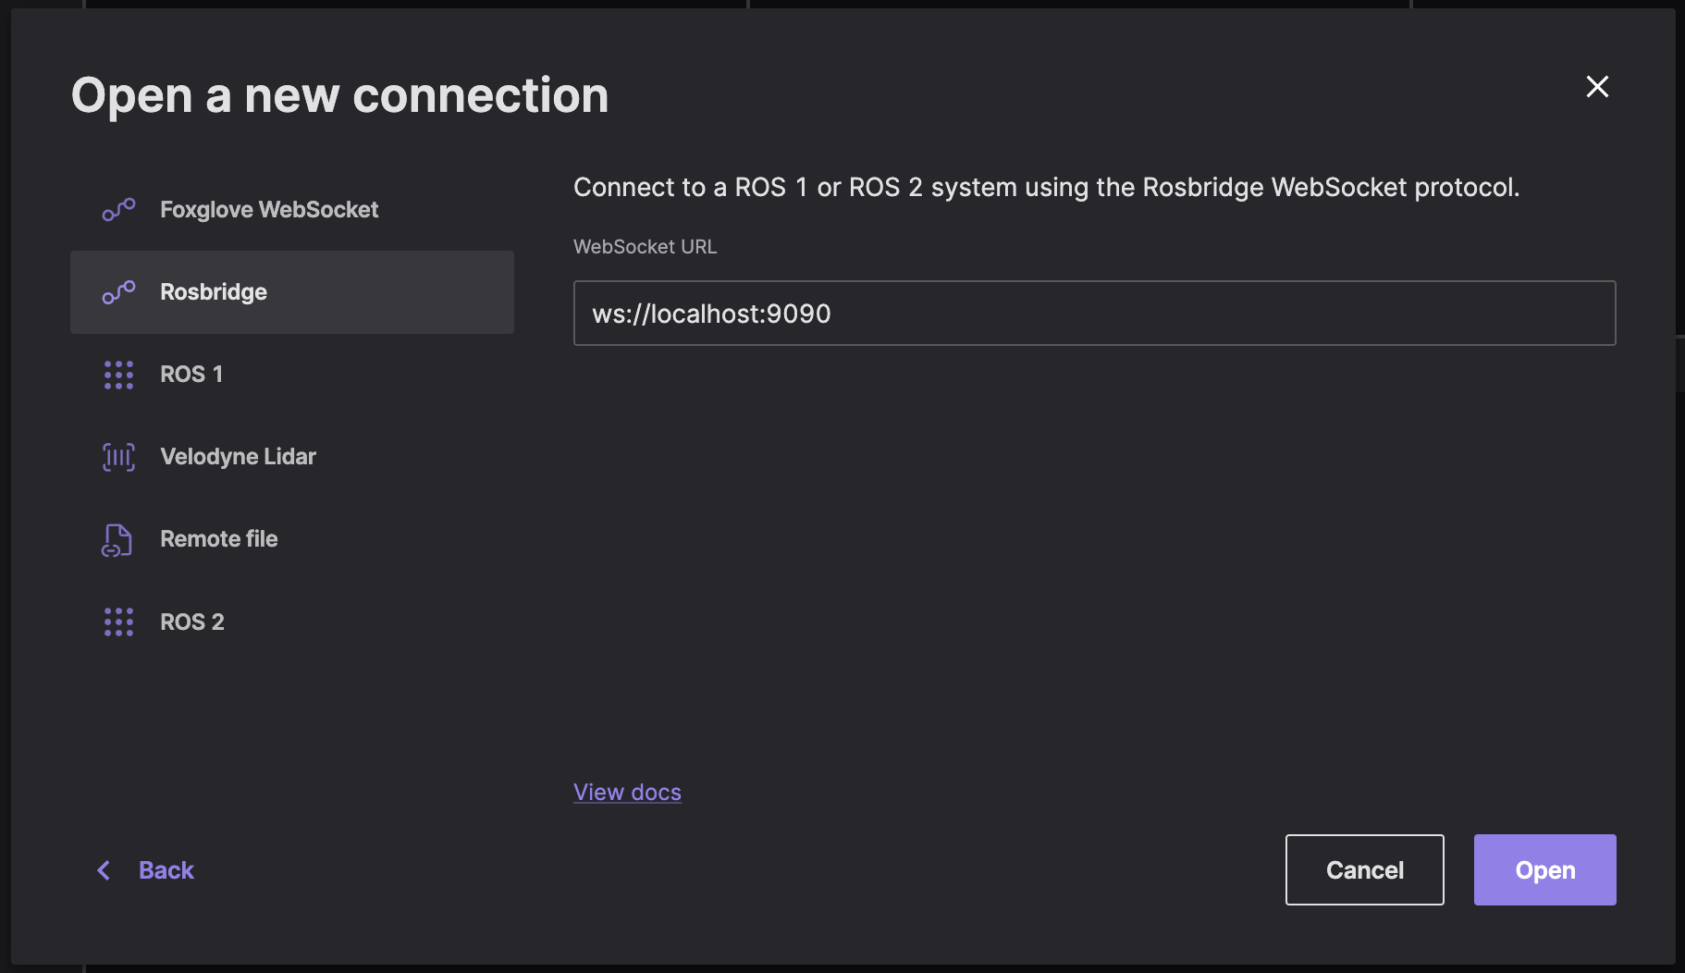Click the Back chevron arrow icon
Viewport: 1685px width, 973px height.
point(105,870)
